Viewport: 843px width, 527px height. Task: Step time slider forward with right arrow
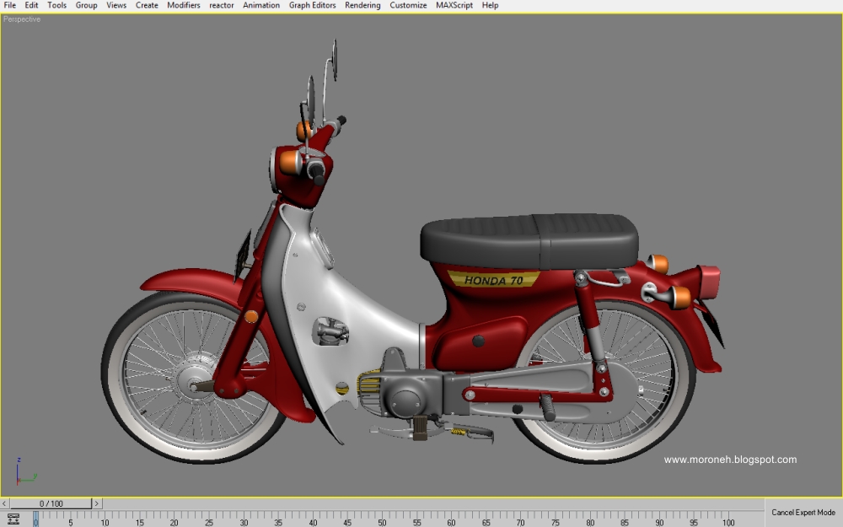click(97, 504)
